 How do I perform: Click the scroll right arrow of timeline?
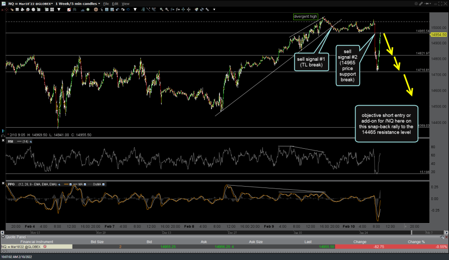coord(446,232)
